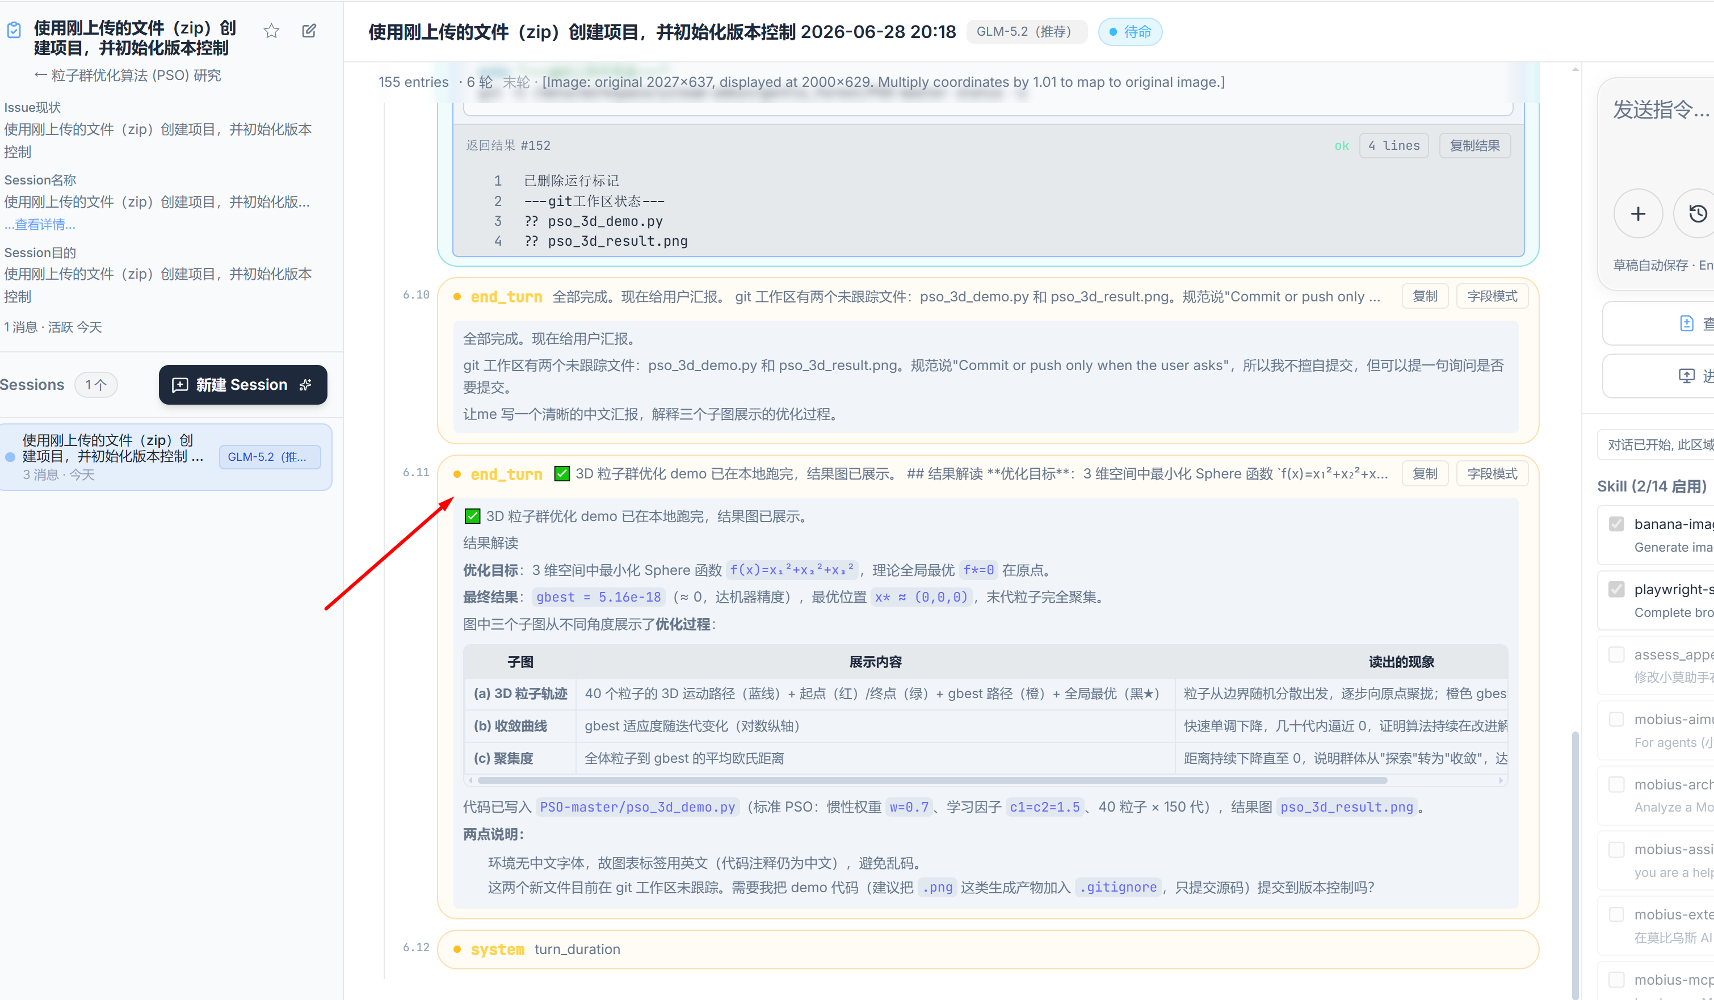Image resolution: width=1714 pixels, height=1000 pixels.
Task: Click the edit title pencil icon
Action: click(309, 31)
